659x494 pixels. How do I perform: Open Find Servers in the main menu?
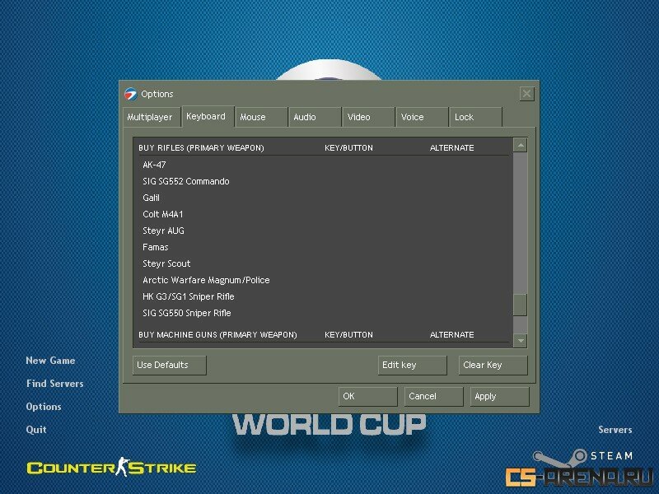tap(54, 384)
